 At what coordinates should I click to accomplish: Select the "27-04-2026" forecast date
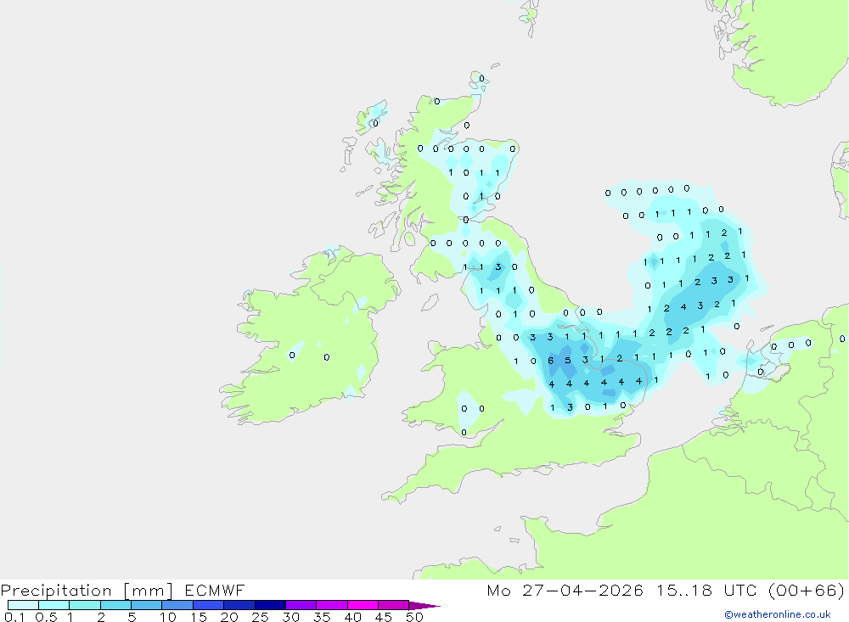coord(582,590)
